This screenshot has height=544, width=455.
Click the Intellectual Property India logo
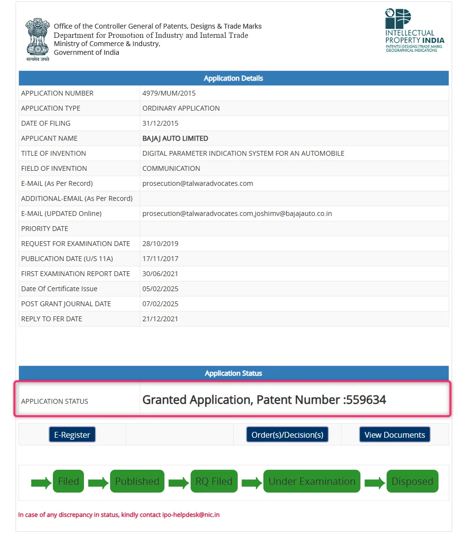[414, 31]
